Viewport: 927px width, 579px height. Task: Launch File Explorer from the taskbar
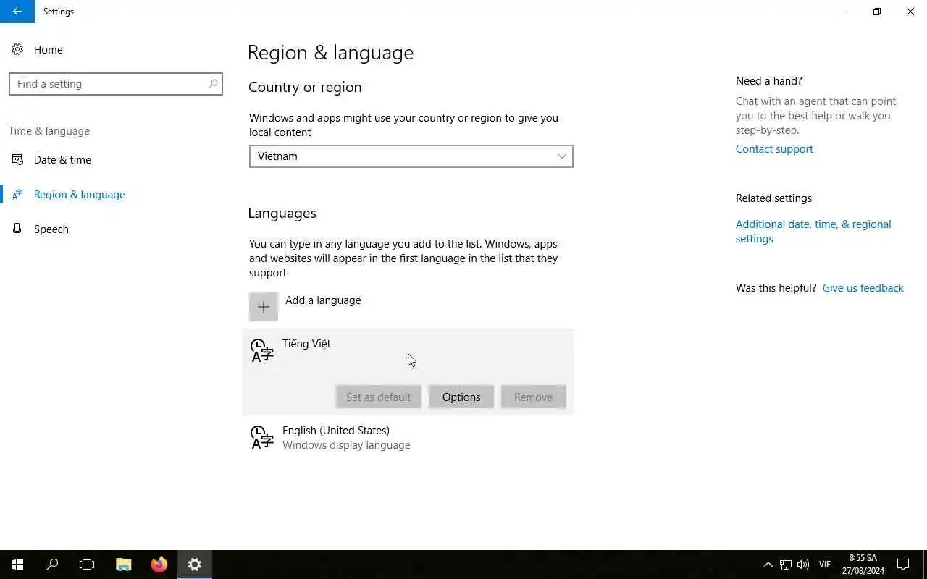[124, 565]
